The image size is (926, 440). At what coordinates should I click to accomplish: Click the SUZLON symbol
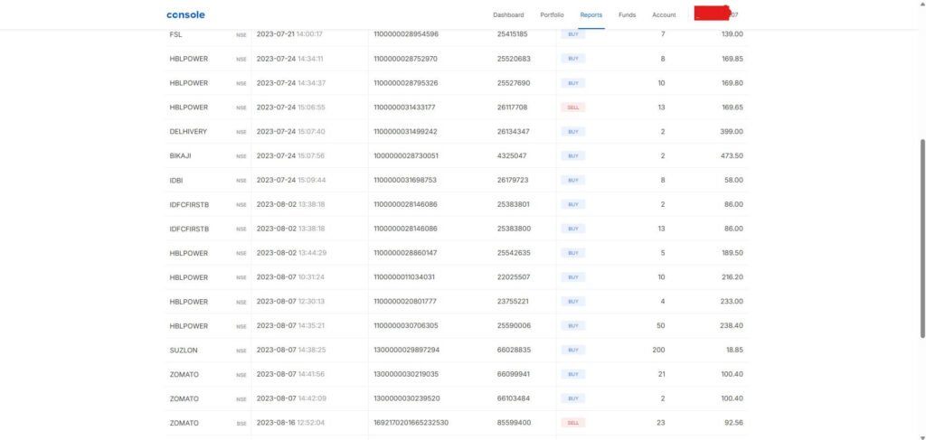(x=184, y=351)
